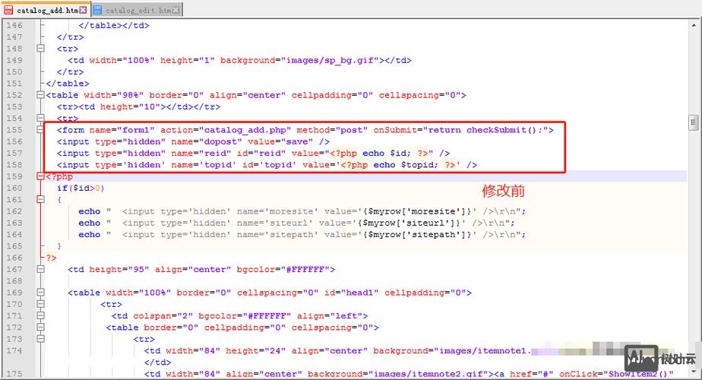Screen dimensions: 702x380
Task: Click line number 160 in margin
Action: (x=14, y=188)
